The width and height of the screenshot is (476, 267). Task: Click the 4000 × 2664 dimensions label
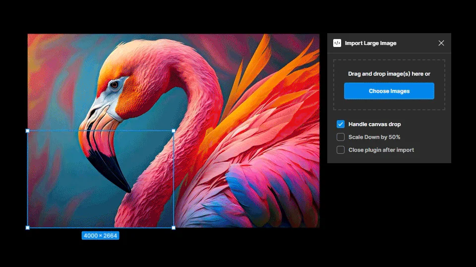(x=101, y=235)
